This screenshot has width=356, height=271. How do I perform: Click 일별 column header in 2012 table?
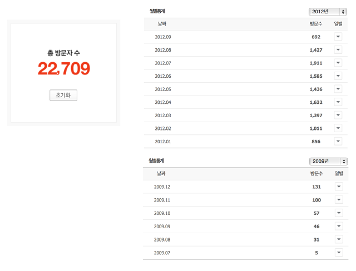[x=338, y=24]
